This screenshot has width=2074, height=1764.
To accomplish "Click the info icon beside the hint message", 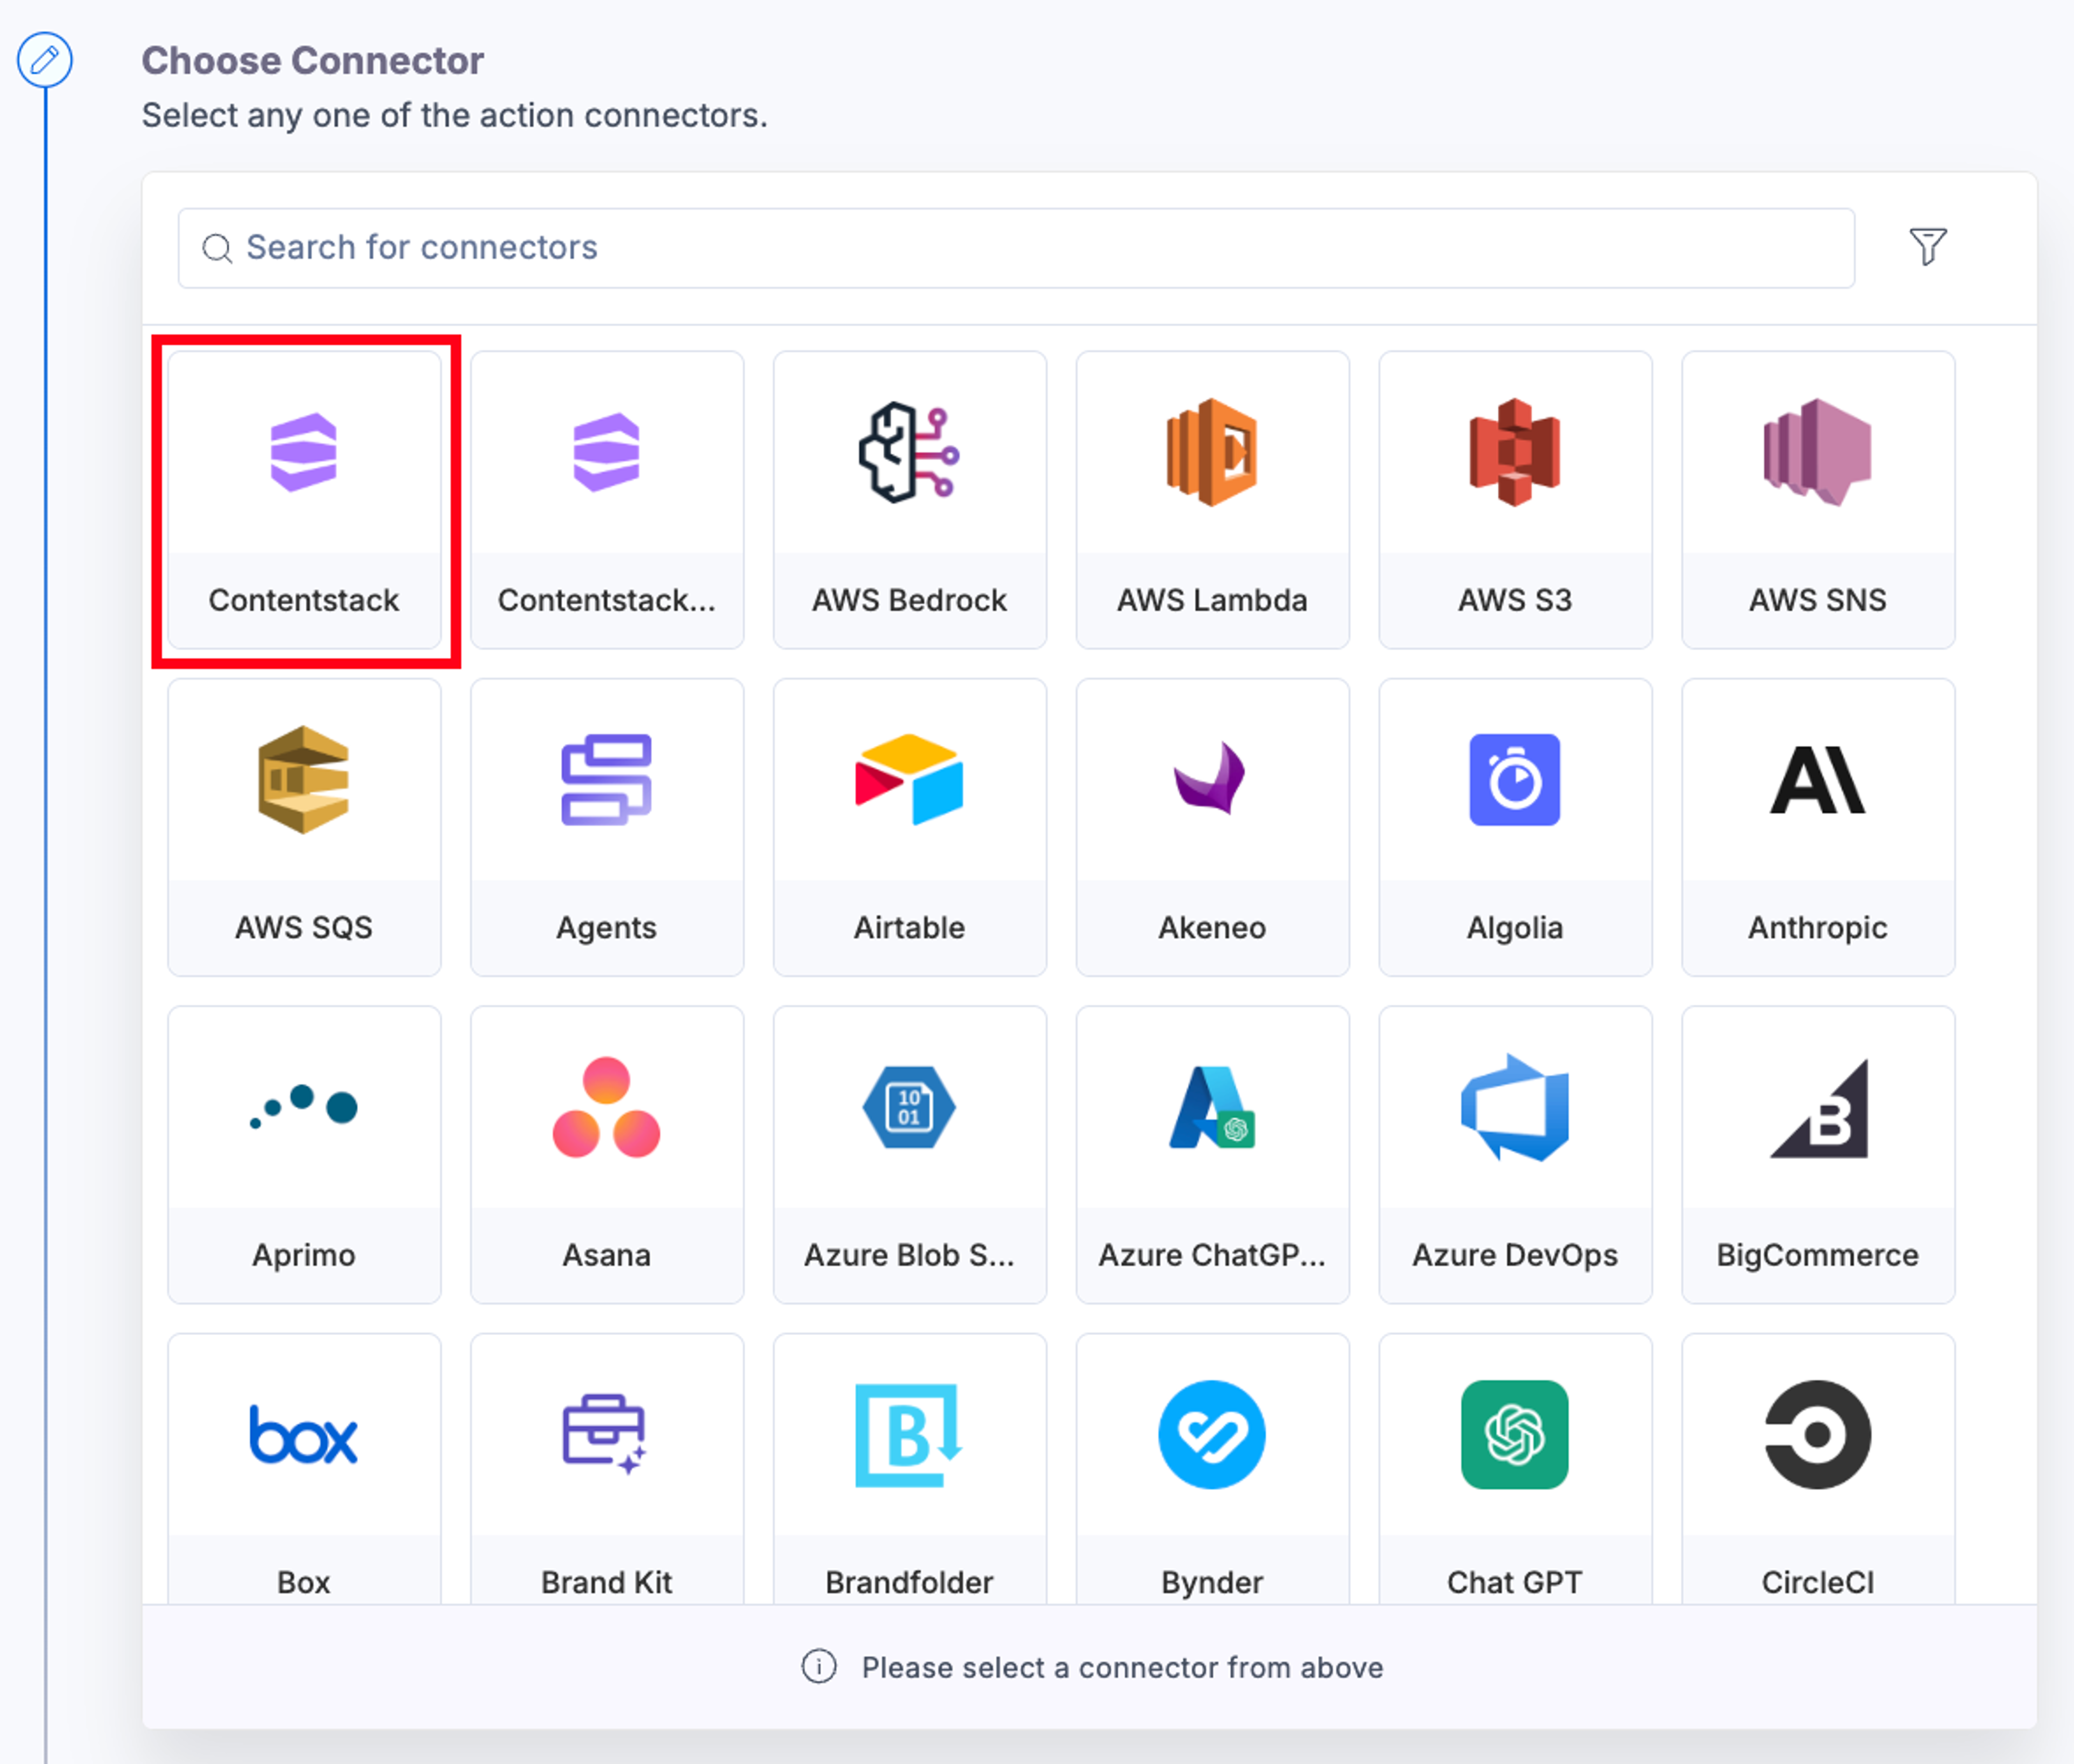I will pos(819,1667).
